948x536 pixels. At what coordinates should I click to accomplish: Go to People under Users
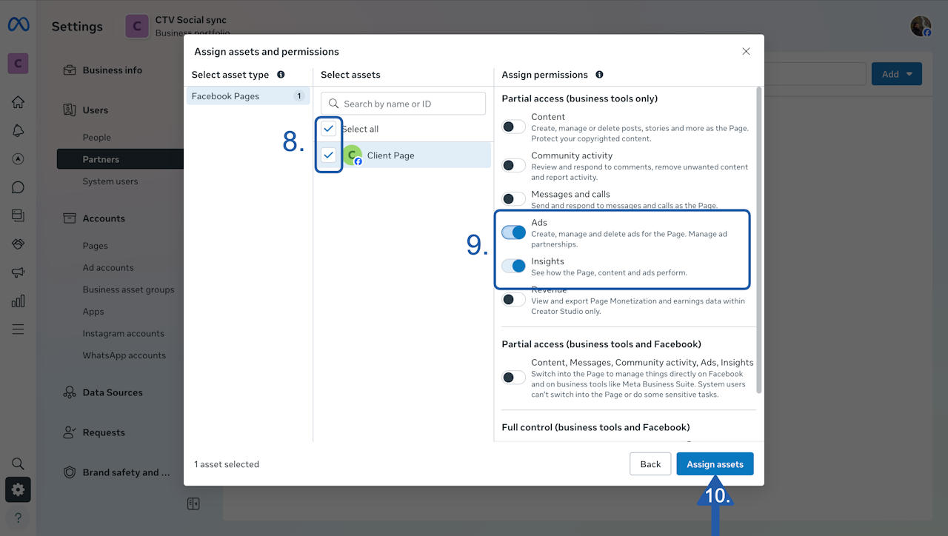[97, 138]
